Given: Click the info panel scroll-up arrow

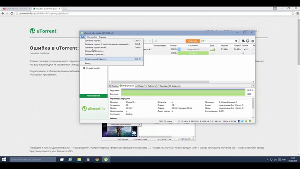Looking at the screenshot, I should (x=253, y=98).
